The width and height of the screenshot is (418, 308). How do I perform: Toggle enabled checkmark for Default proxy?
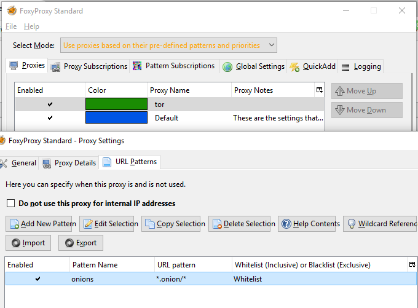(x=50, y=117)
